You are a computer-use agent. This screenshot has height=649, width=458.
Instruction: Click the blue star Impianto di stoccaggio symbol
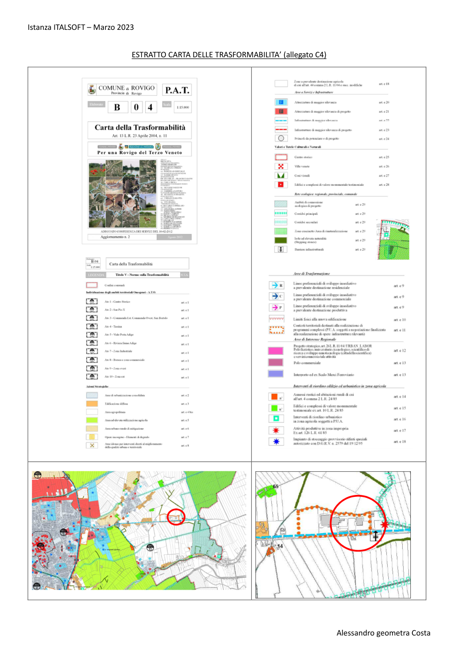click(276, 441)
